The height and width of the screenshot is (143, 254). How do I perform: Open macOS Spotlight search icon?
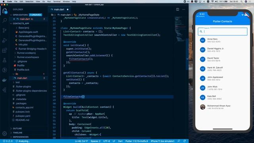(x=242, y=2)
